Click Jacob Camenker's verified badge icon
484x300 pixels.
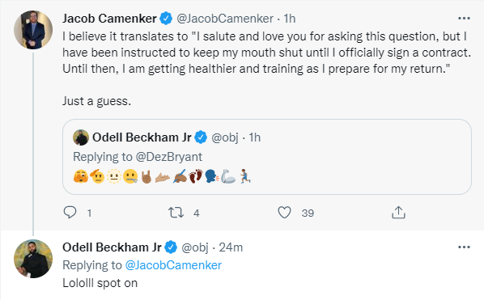[166, 19]
